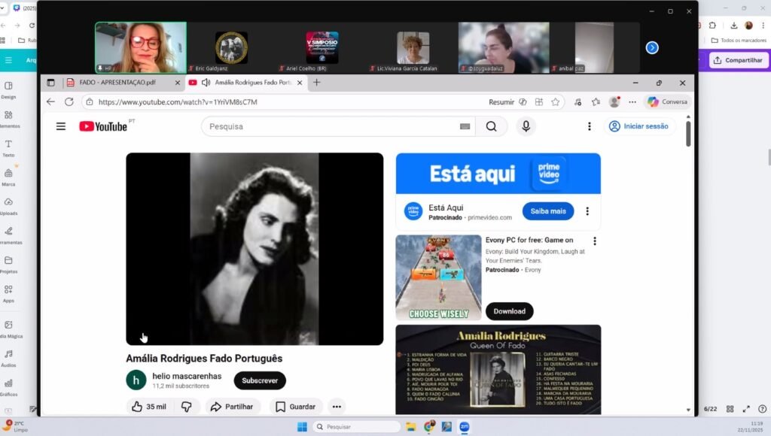771x436 pixels.
Task: Open Zoom from the taskbar
Action: [x=464, y=427]
